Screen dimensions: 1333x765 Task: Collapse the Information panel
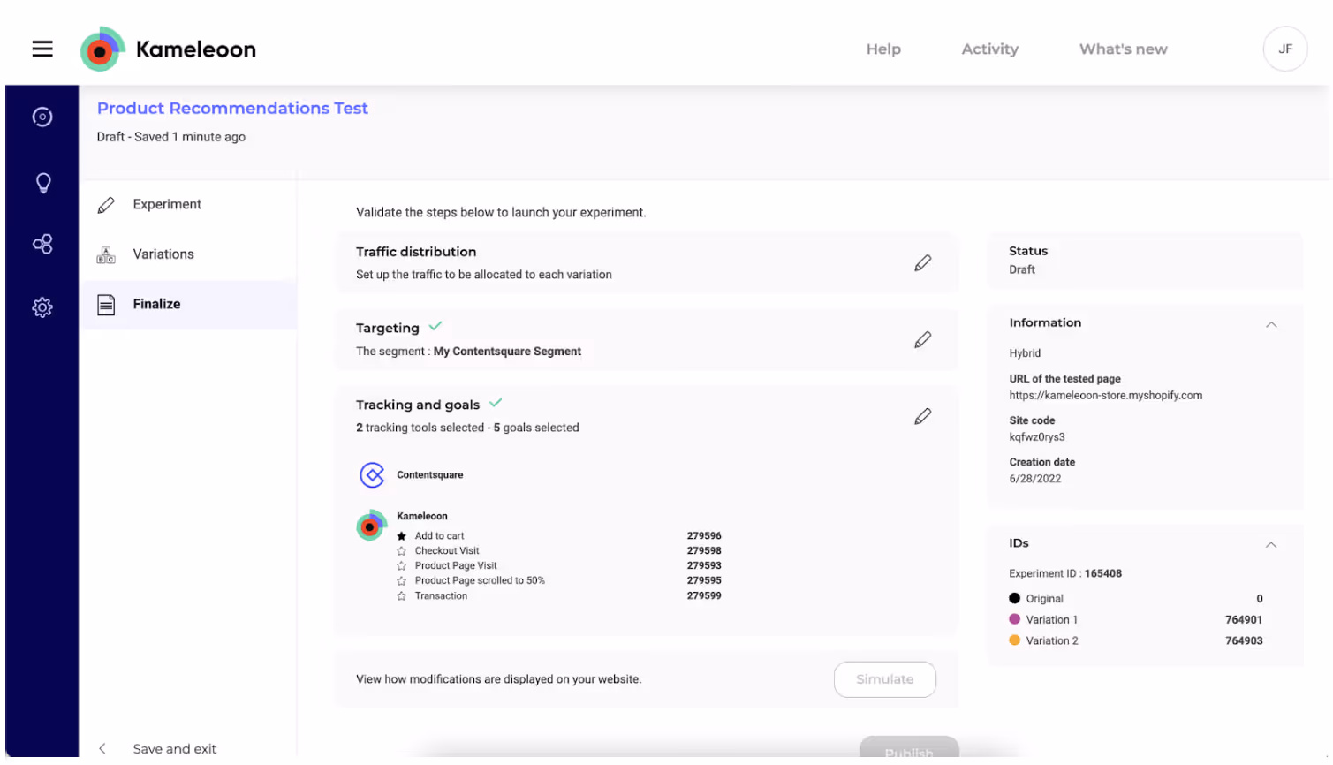click(x=1270, y=324)
